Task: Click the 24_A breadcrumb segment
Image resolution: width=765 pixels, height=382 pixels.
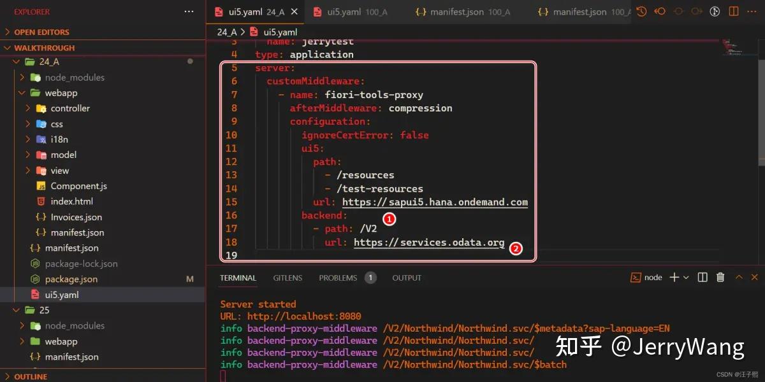Action: pyautogui.click(x=227, y=32)
